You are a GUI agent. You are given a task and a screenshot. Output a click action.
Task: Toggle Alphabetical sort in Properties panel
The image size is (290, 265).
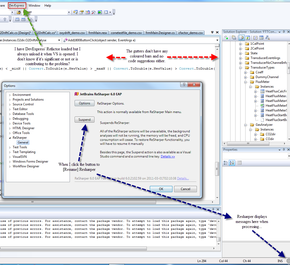pyautogui.click(x=232, y=163)
